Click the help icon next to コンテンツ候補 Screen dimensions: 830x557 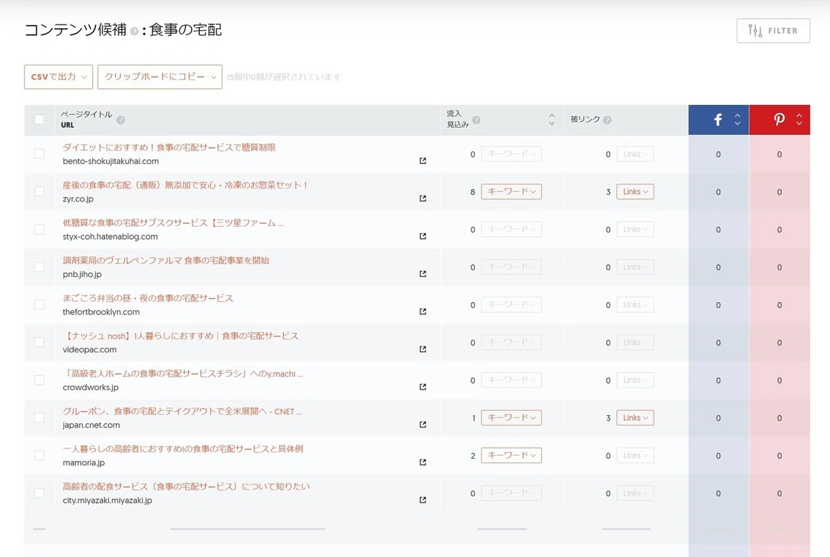coord(134,32)
